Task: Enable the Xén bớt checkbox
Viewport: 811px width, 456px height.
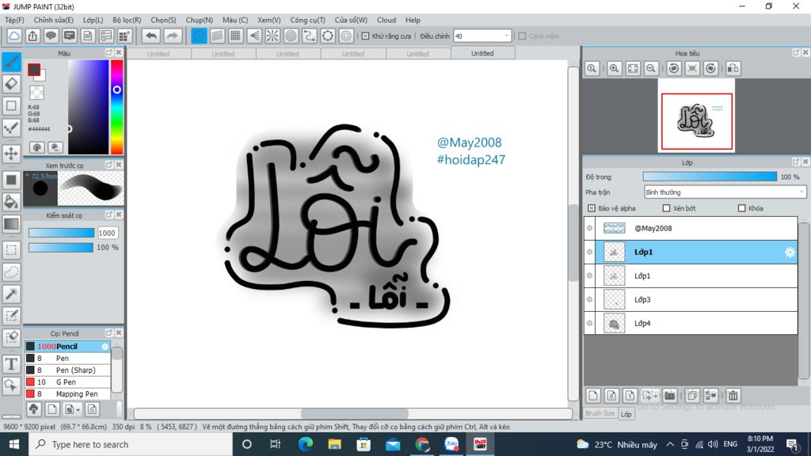Action: [666, 208]
